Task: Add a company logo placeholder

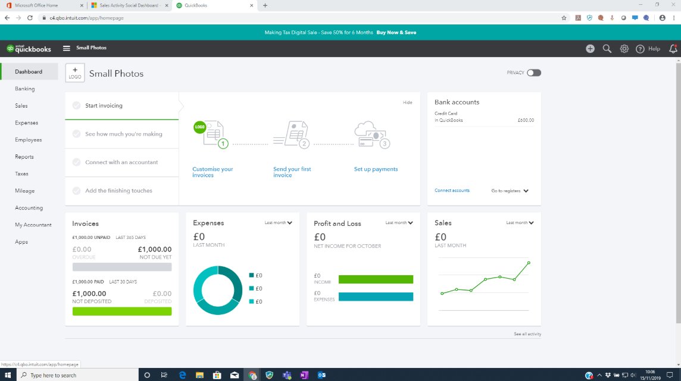Action: click(x=74, y=73)
